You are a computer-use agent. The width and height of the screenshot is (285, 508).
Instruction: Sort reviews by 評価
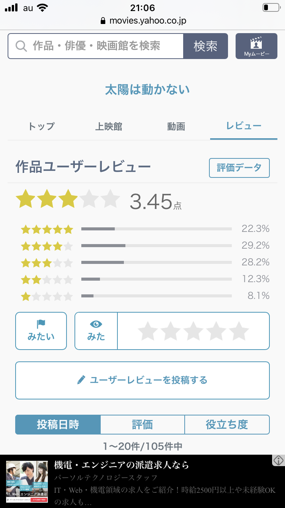[142, 425]
